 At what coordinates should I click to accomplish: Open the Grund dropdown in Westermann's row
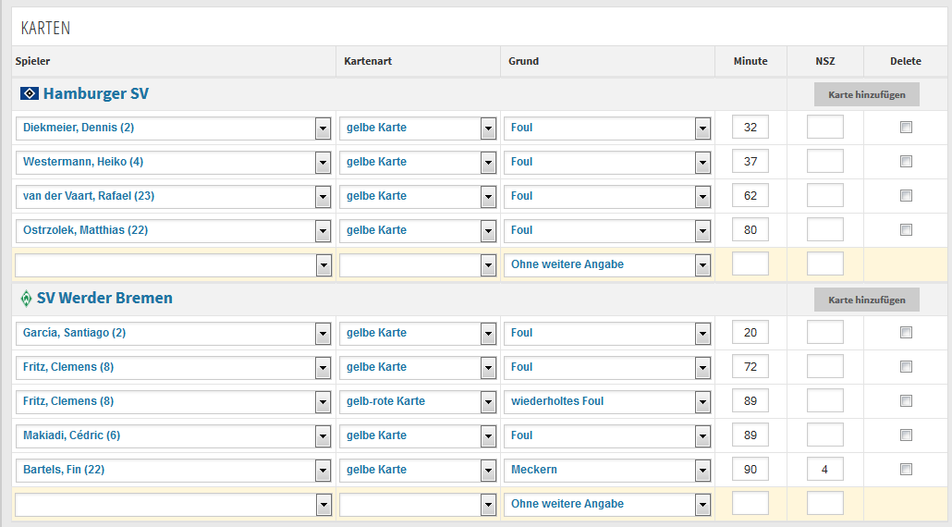607,162
